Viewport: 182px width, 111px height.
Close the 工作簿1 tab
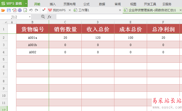(x=120, y=10)
